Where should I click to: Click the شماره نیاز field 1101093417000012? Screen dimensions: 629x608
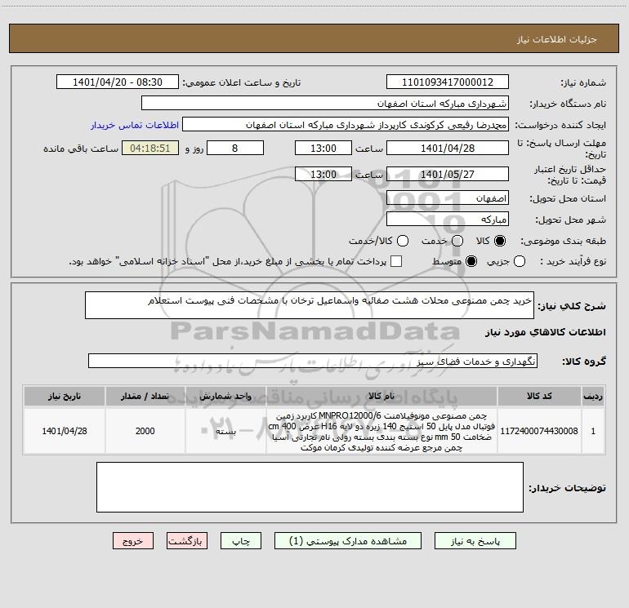(448, 82)
